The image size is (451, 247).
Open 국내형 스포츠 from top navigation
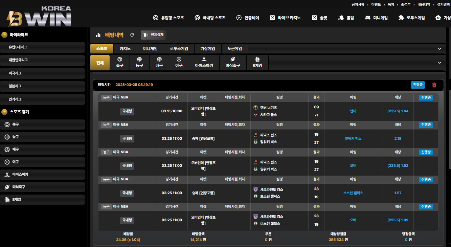(x=210, y=18)
